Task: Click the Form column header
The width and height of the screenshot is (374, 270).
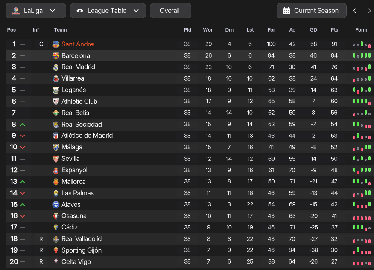Action: 361,30
